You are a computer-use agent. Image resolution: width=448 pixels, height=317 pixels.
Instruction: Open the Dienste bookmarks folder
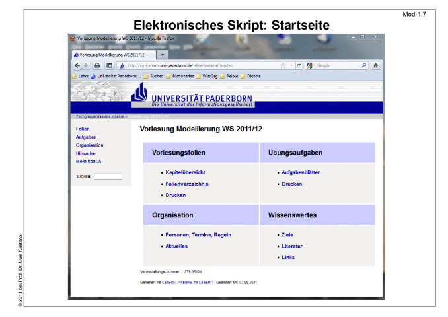point(250,76)
